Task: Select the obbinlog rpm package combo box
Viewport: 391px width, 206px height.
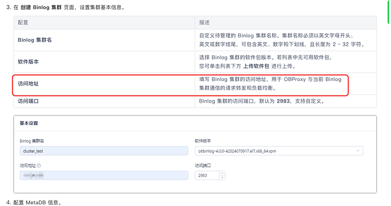Action: tap(279, 151)
